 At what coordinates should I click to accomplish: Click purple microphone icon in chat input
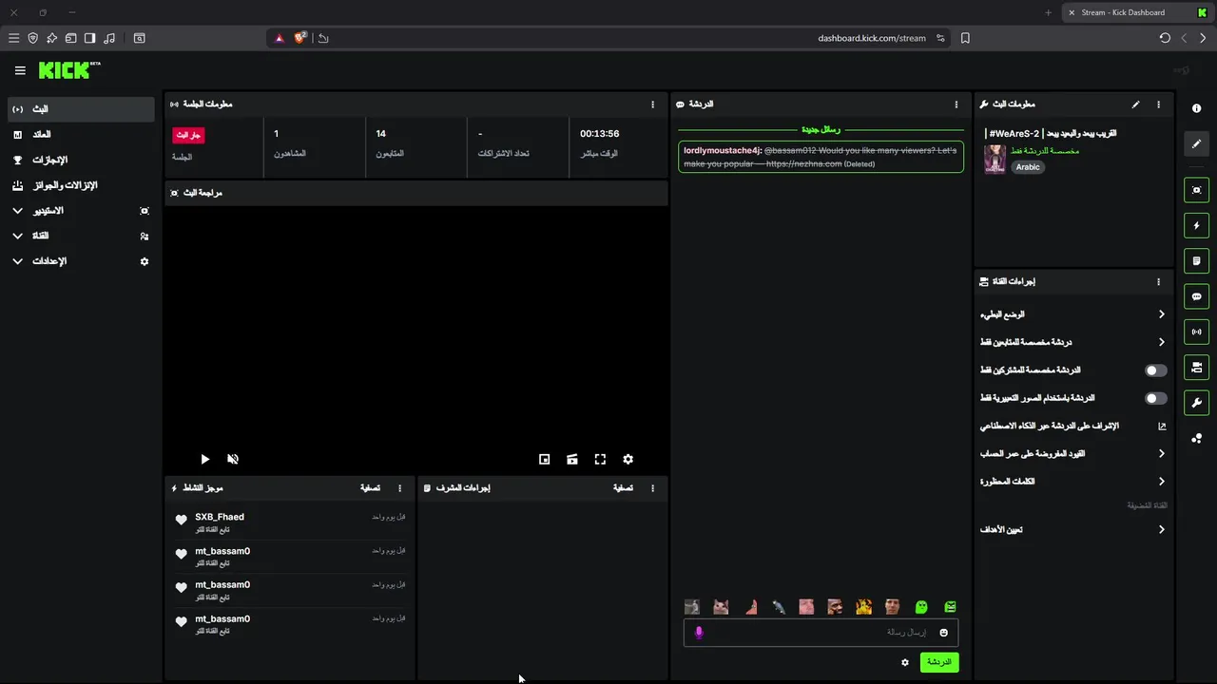pos(699,633)
